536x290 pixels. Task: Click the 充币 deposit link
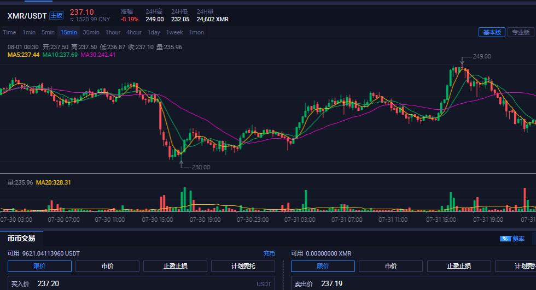coord(269,253)
